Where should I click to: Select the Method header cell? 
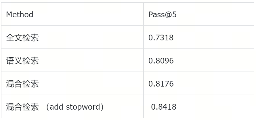point(72,14)
